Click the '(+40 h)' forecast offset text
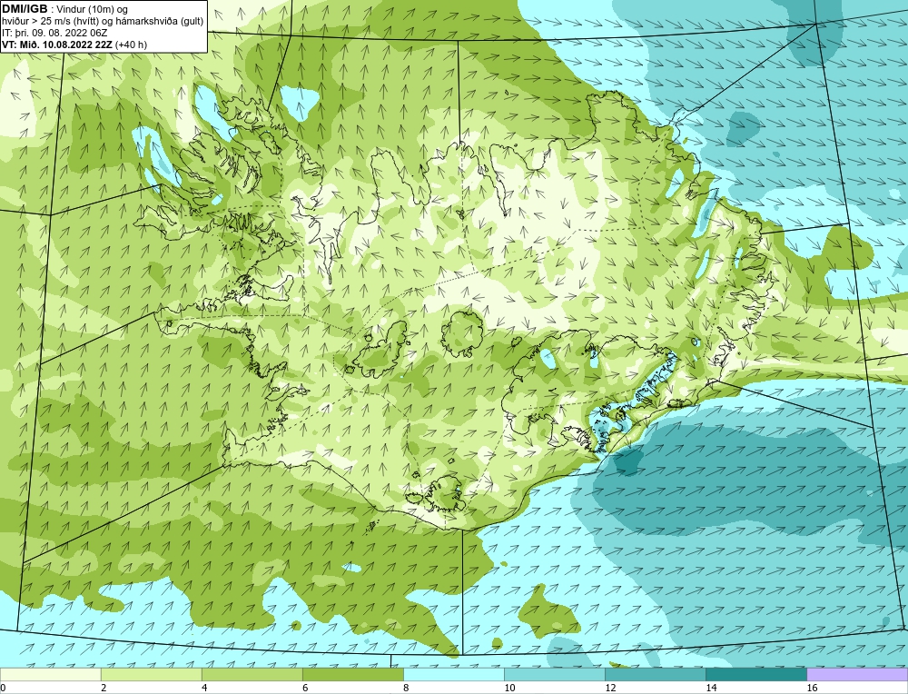 point(131,45)
